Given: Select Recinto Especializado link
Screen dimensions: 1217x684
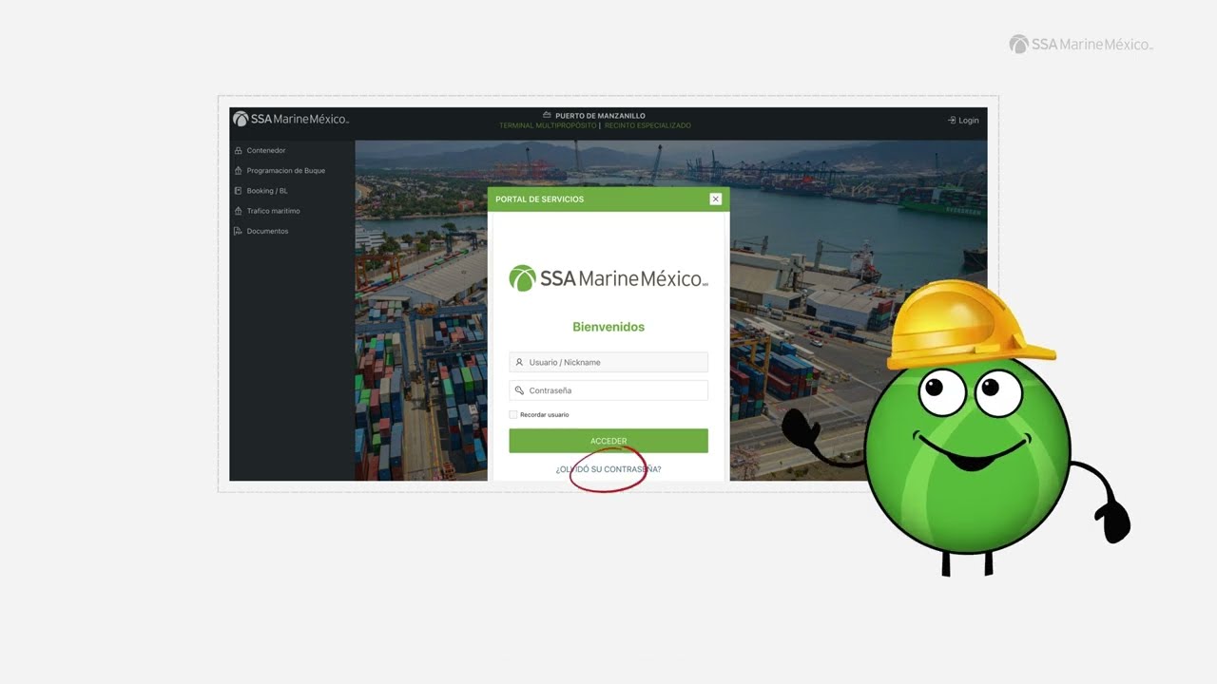Looking at the screenshot, I should click(x=647, y=125).
